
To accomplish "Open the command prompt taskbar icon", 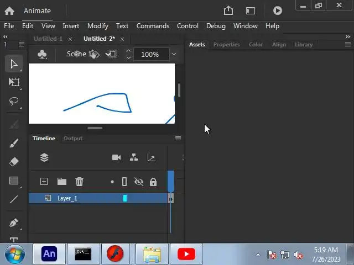I will coord(83,254).
